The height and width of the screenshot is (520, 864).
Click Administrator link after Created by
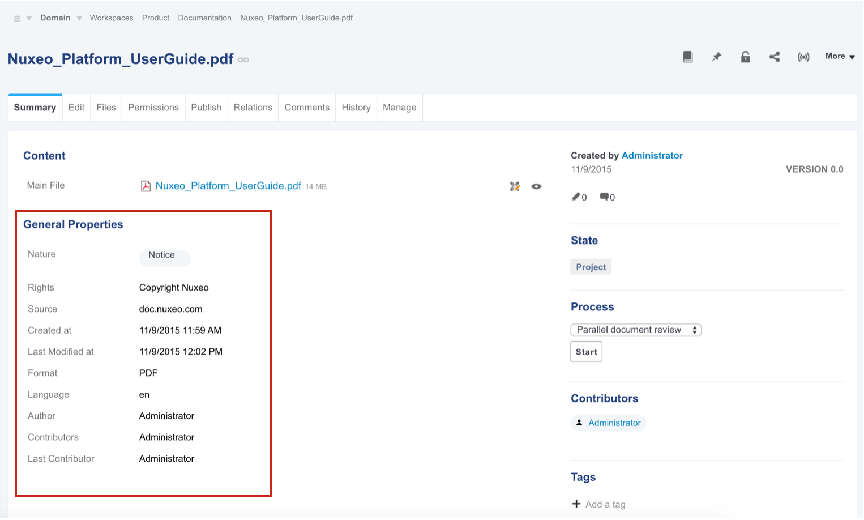pos(652,155)
